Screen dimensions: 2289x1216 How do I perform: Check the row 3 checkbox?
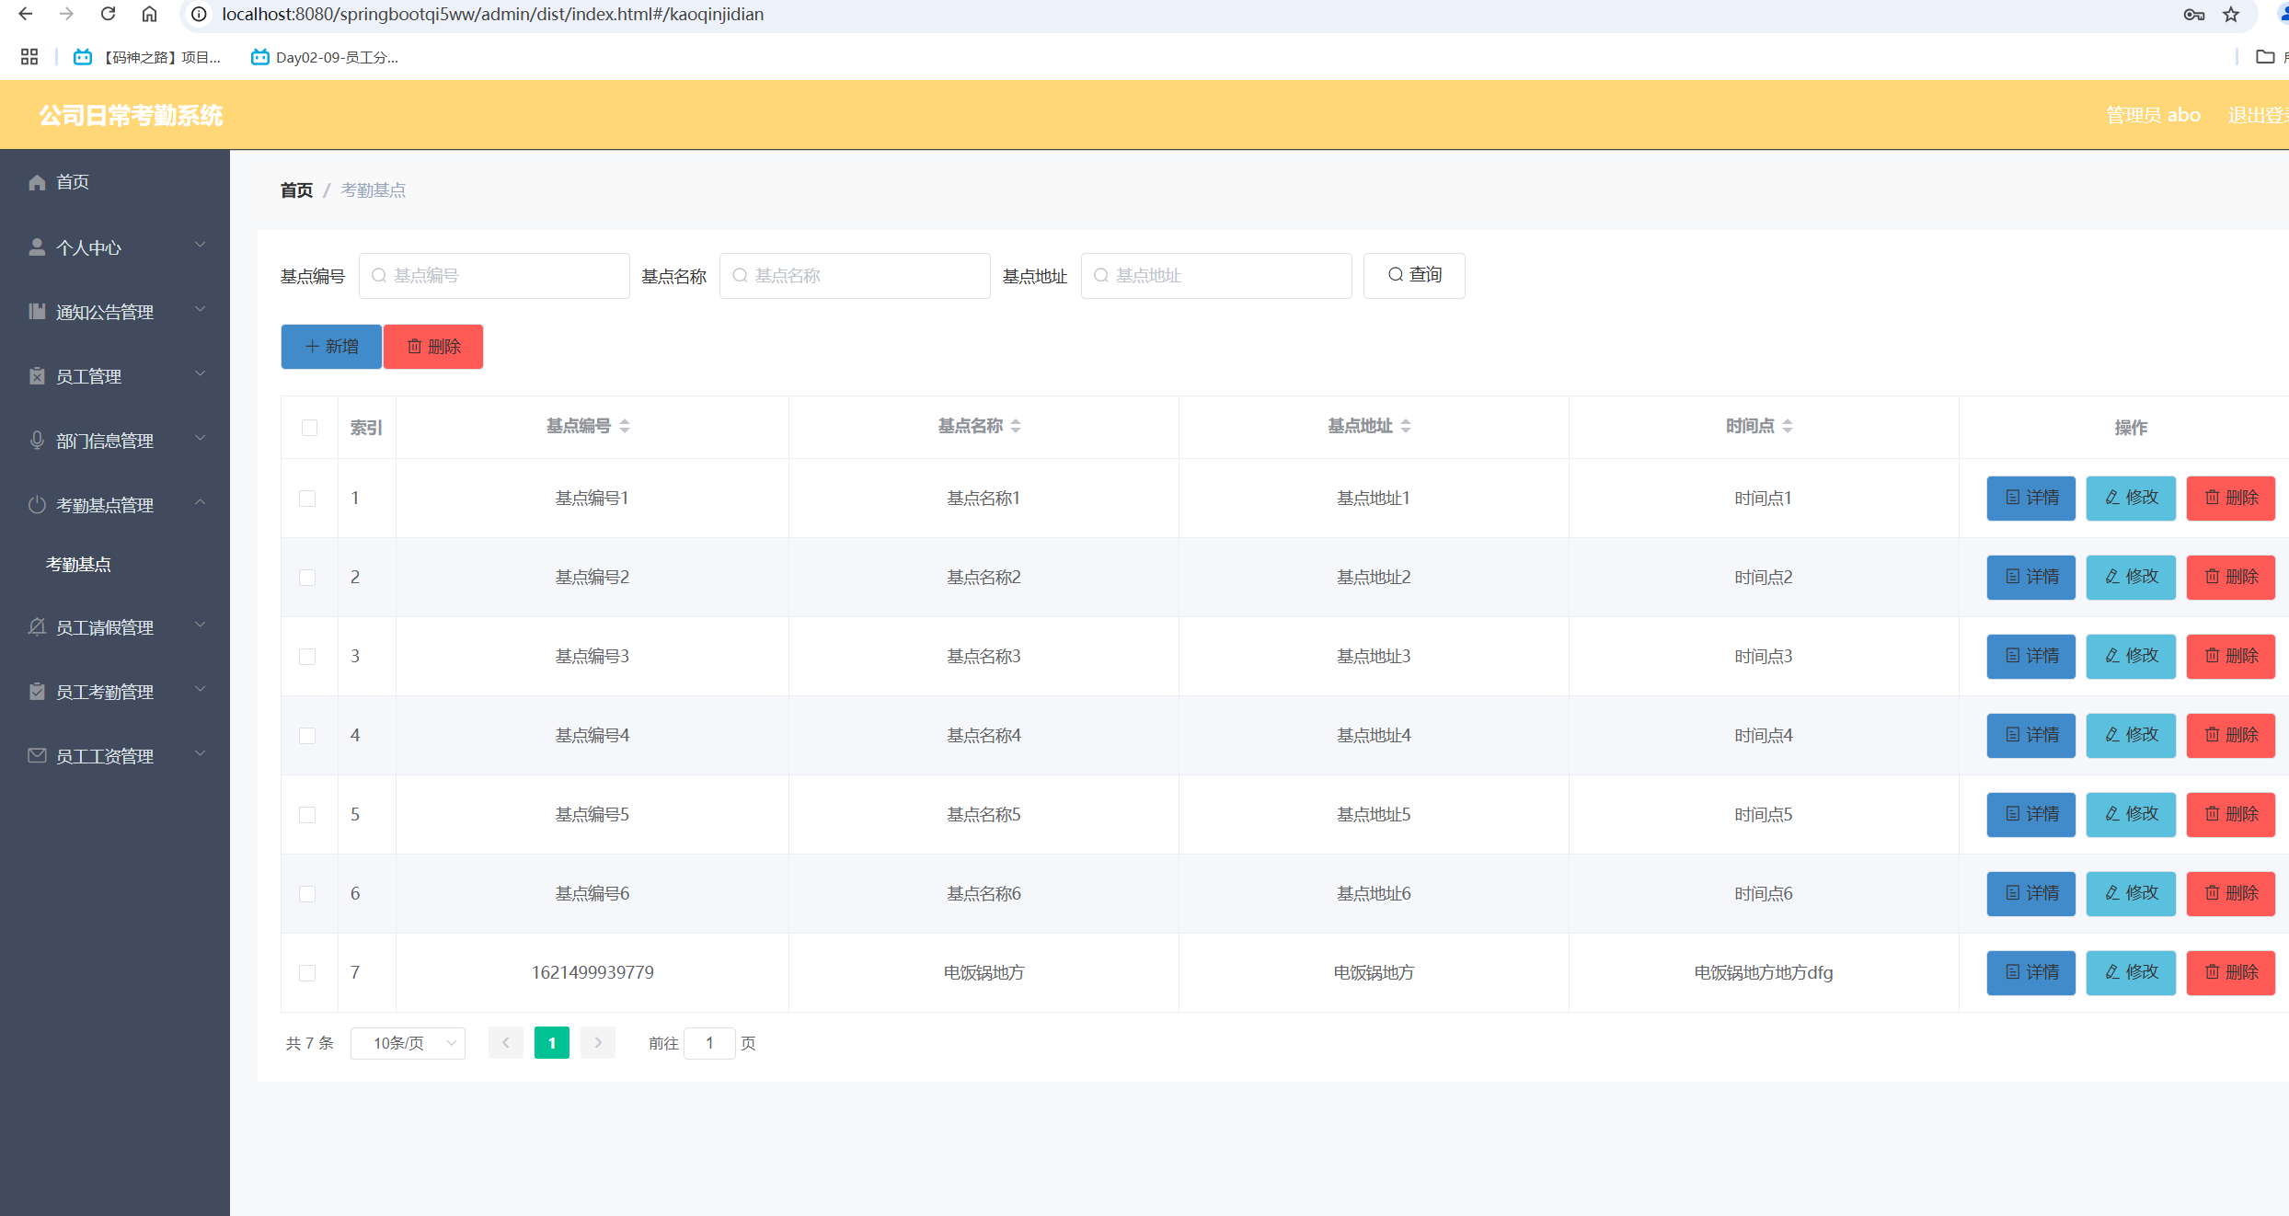point(307,656)
